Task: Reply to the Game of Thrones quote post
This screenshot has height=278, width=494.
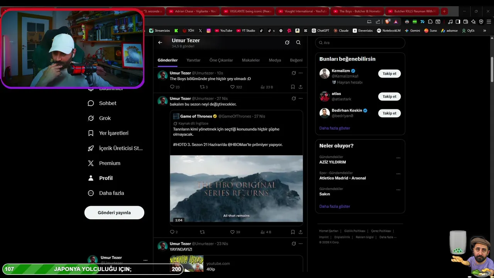Action: 174,232
